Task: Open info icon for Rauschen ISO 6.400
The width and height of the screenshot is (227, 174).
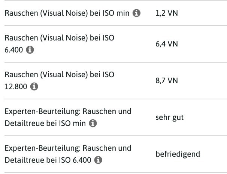Action: (30, 50)
